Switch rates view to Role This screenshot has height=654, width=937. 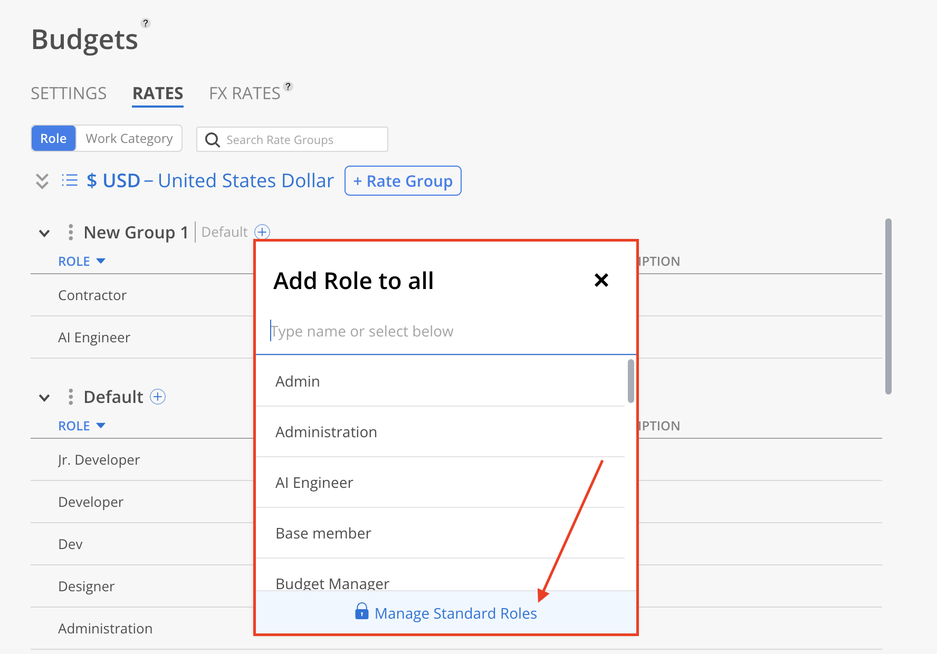coord(53,139)
